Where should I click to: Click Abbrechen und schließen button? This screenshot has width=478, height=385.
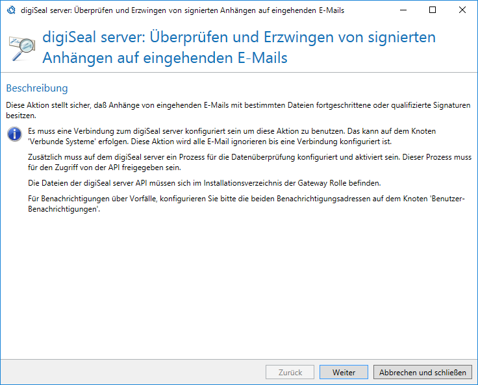[x=423, y=372]
